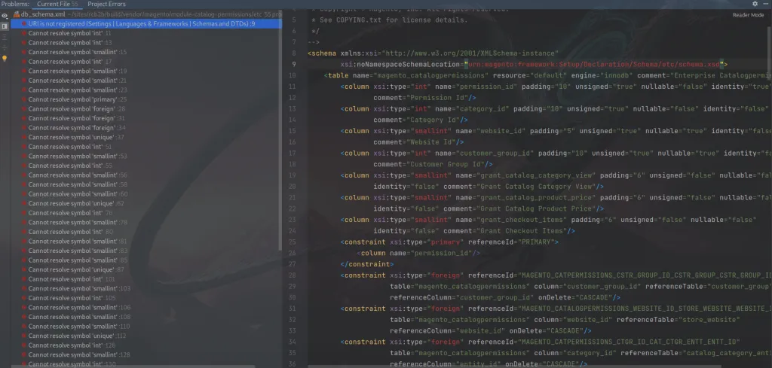Click the w3.org XMLSchema-instance URL
The height and width of the screenshot is (368, 772).
[x=450, y=53]
